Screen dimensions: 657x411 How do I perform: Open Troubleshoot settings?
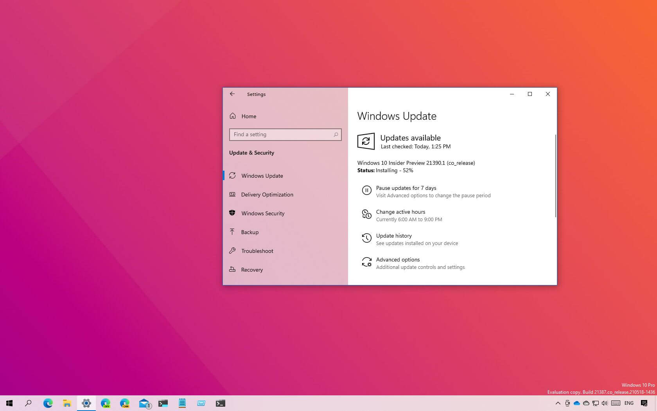(257, 251)
